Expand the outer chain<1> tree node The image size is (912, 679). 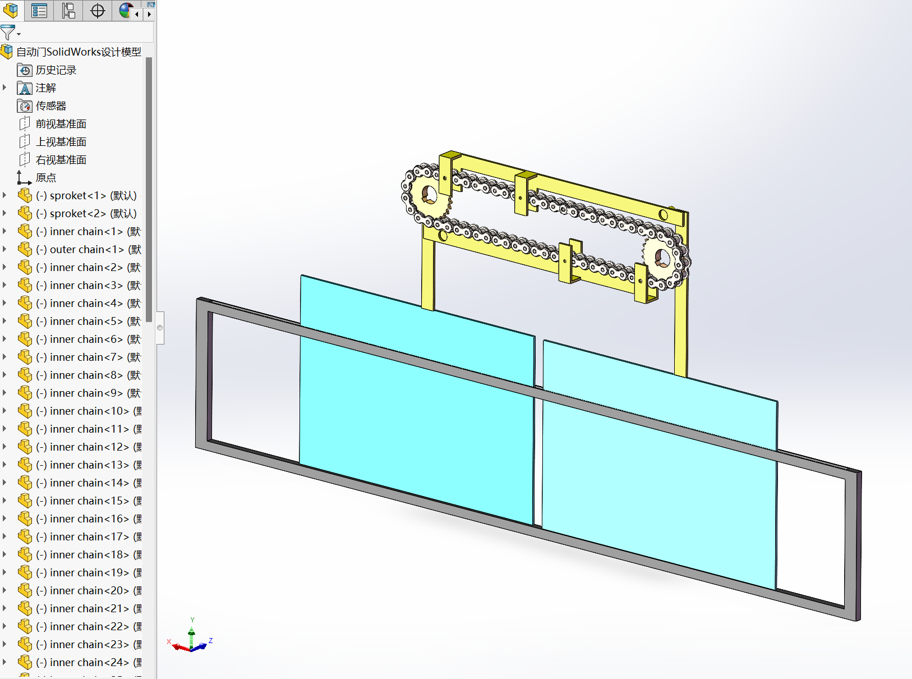pyautogui.click(x=4, y=249)
